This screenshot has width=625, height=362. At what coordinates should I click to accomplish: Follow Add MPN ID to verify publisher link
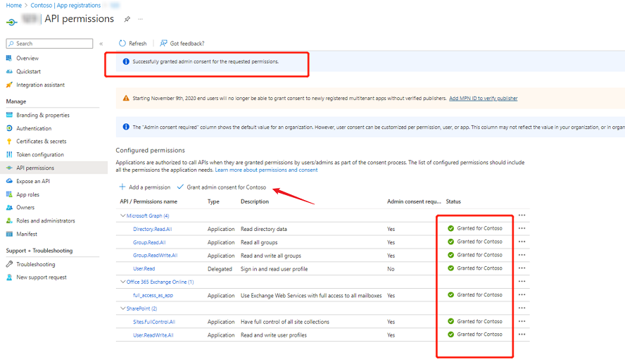pyautogui.click(x=483, y=99)
